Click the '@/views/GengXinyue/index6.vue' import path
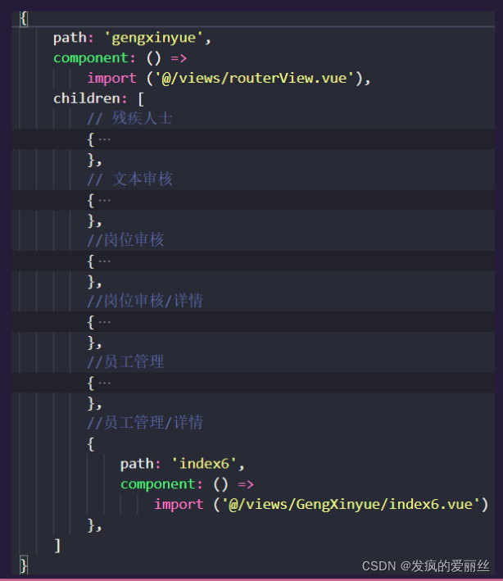 tap(351, 504)
